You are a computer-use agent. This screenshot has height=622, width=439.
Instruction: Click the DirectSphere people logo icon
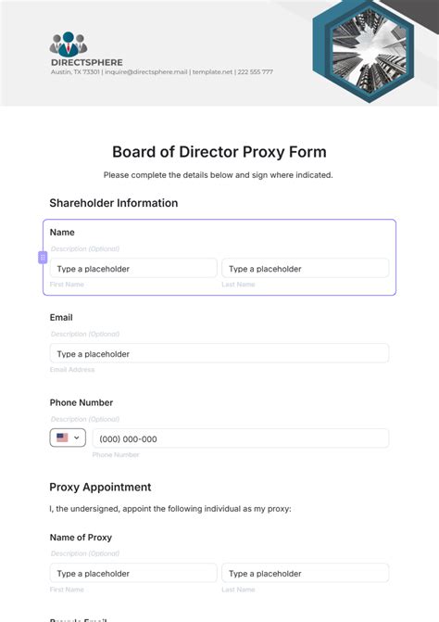(x=69, y=44)
